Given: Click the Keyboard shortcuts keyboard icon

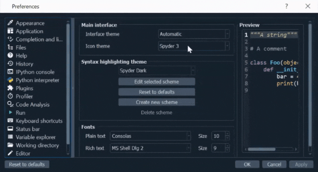Looking at the screenshot, I should pos(10,121).
